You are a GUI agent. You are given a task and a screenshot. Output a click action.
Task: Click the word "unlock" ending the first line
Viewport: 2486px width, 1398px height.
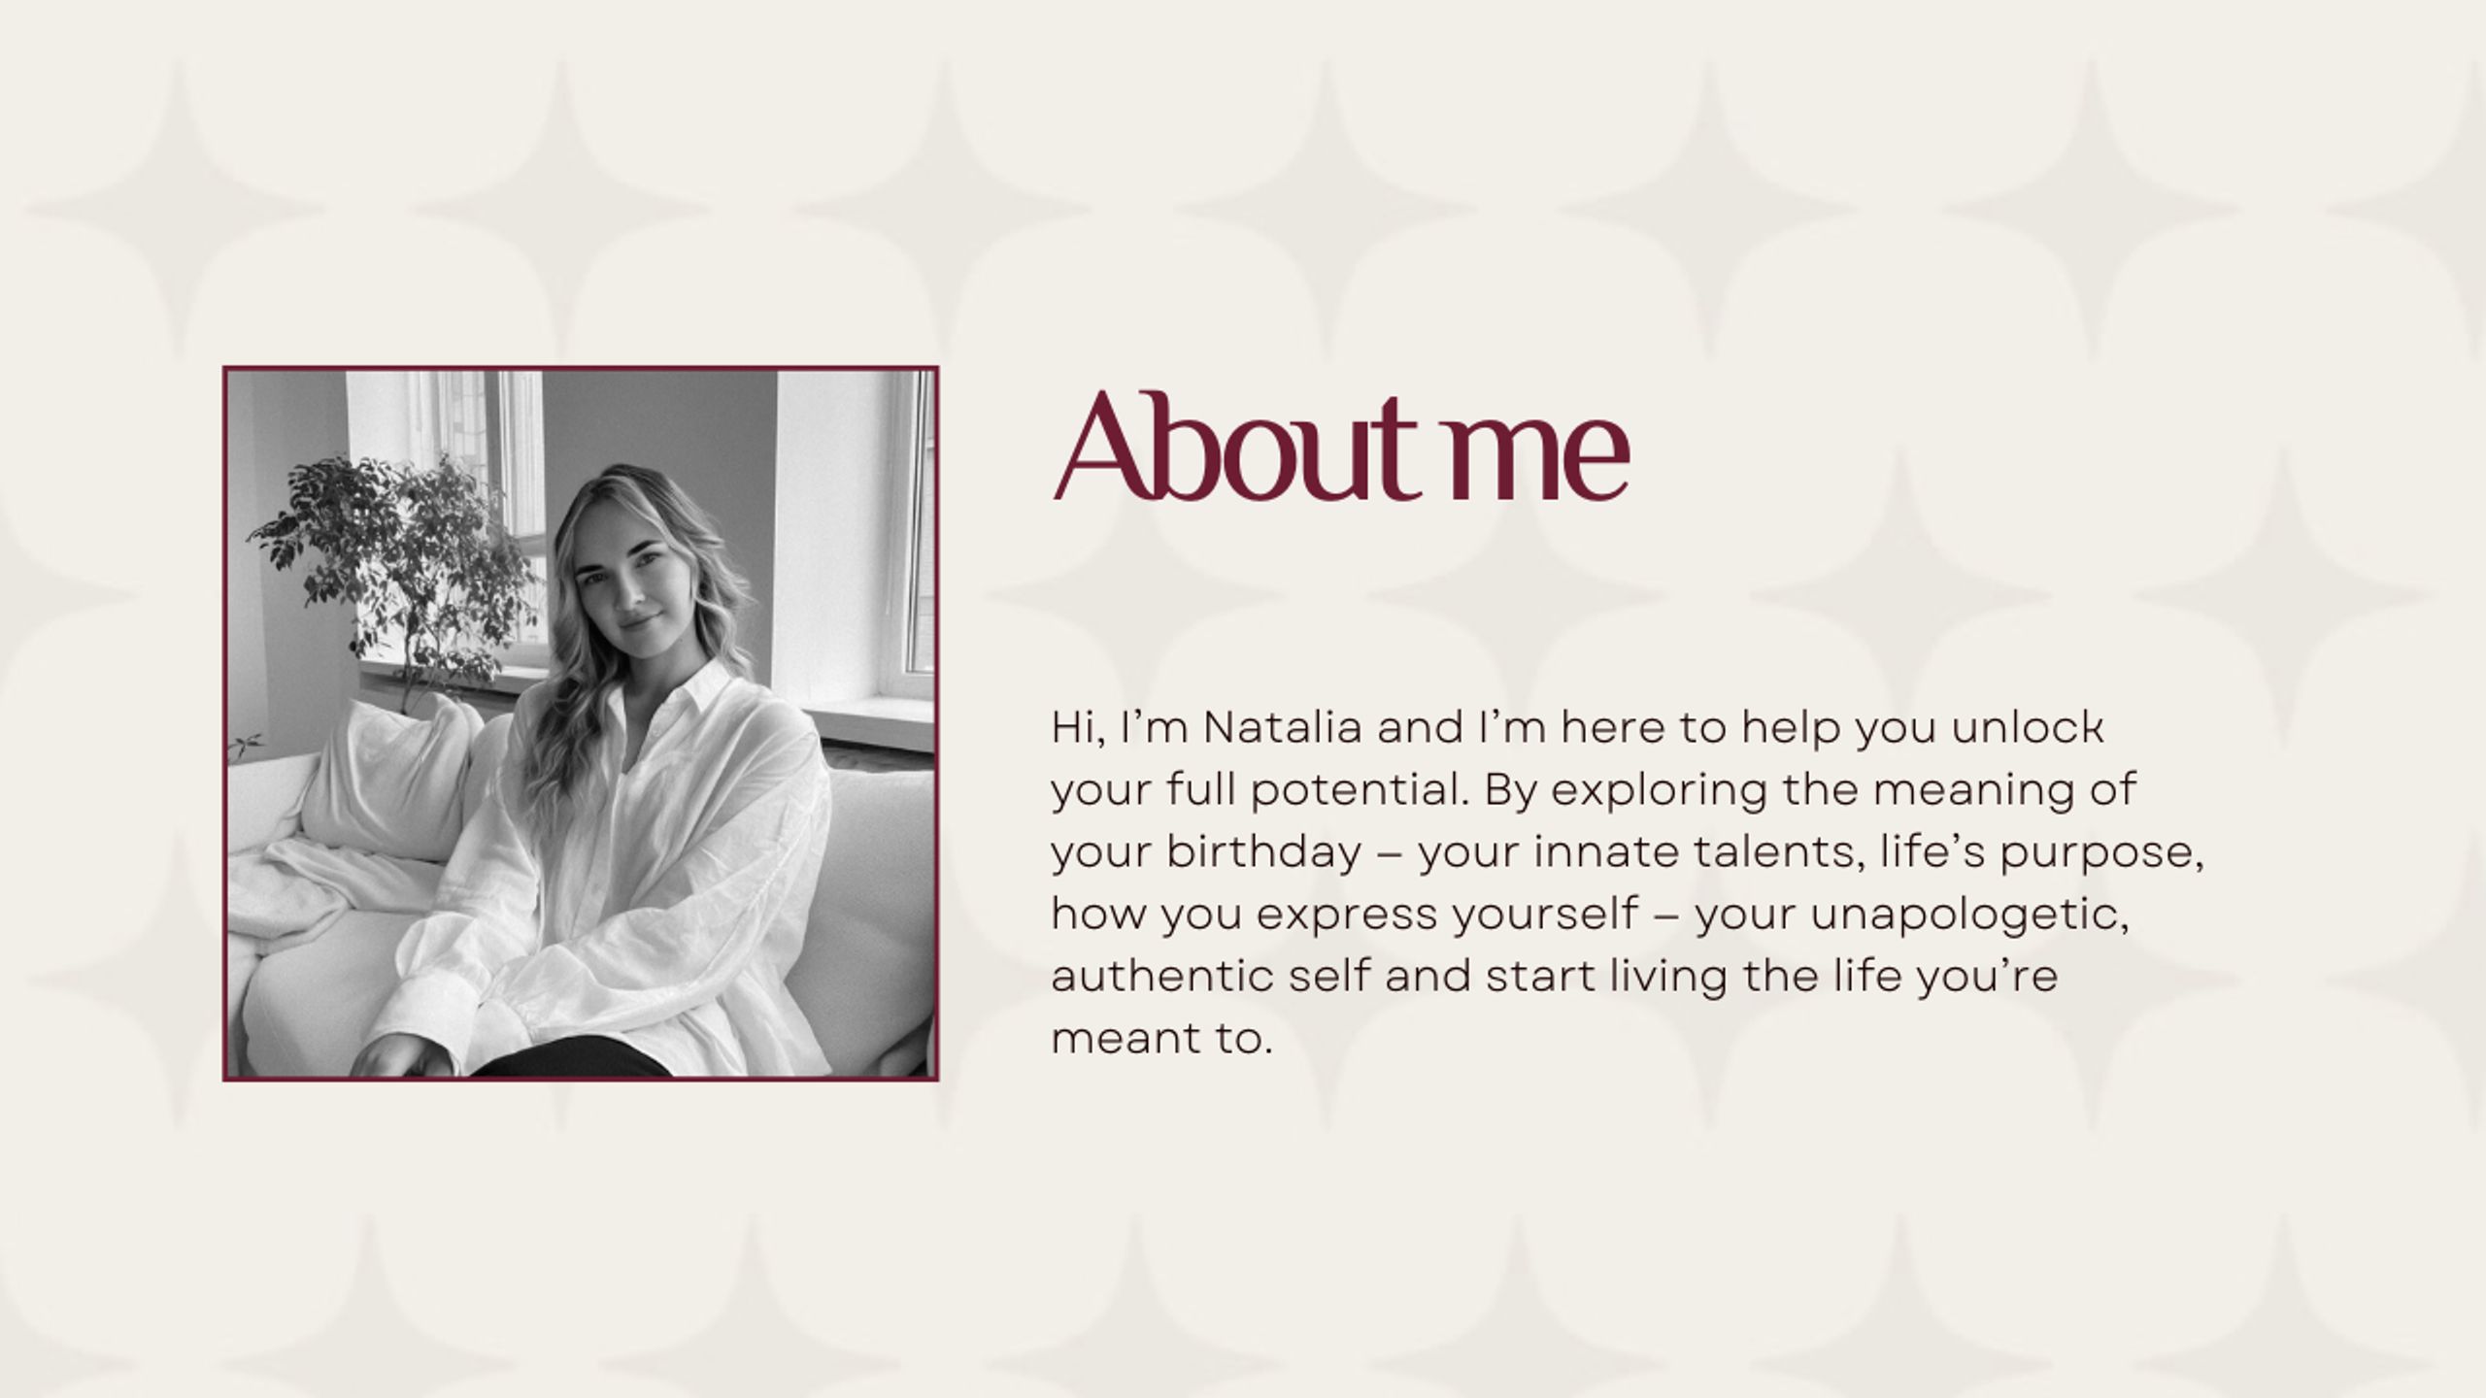(2028, 727)
